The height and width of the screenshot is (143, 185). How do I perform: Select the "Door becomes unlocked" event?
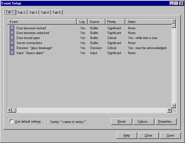33,33
